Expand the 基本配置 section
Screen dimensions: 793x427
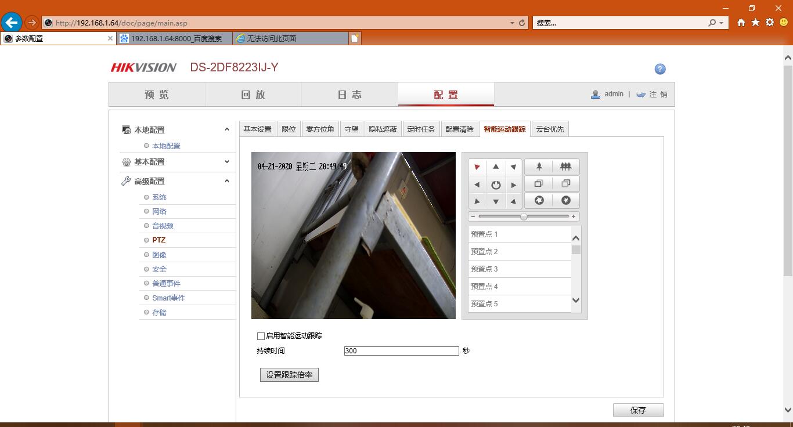(x=227, y=162)
